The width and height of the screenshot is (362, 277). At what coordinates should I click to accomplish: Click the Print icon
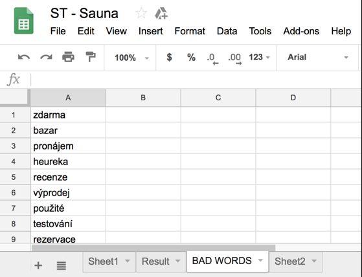click(69, 57)
